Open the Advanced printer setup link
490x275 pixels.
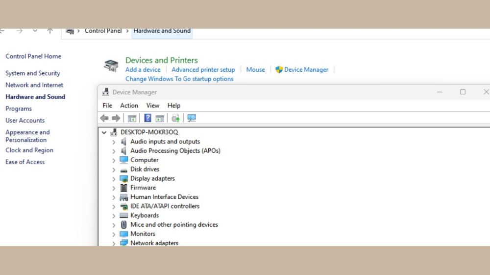click(x=203, y=70)
